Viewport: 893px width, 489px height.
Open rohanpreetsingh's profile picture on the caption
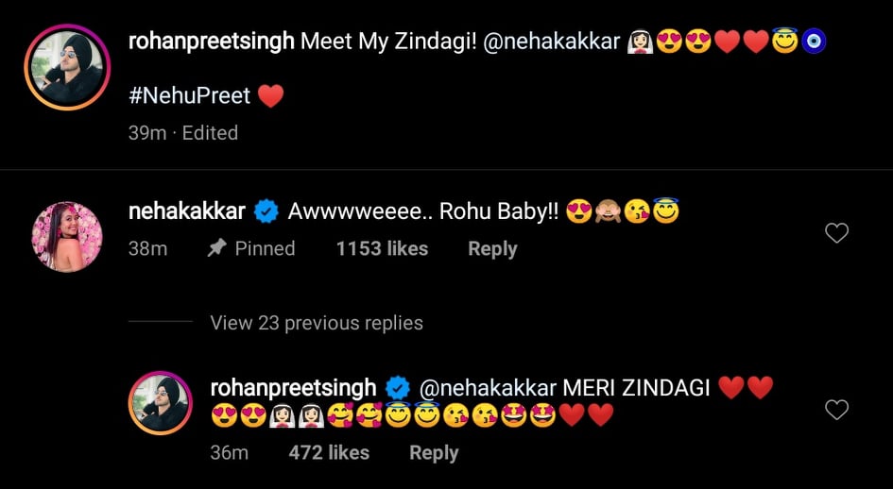click(67, 67)
